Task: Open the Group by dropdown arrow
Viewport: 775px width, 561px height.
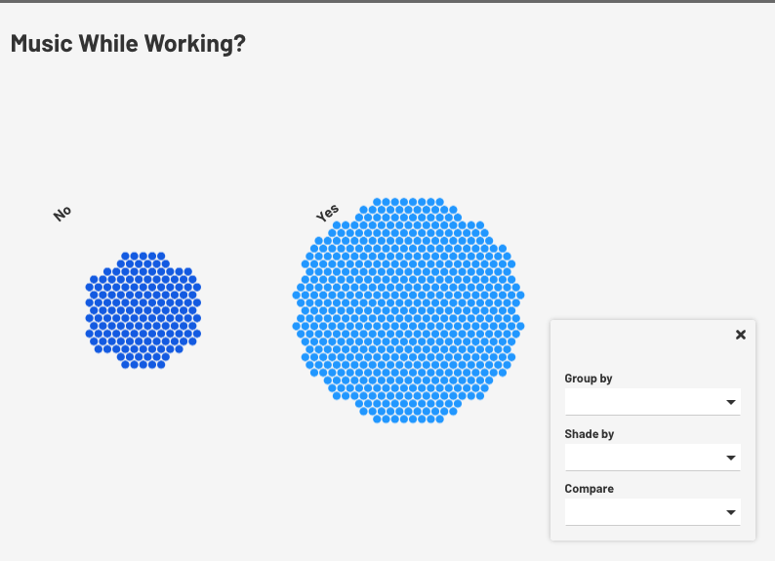Action: pyautogui.click(x=730, y=402)
